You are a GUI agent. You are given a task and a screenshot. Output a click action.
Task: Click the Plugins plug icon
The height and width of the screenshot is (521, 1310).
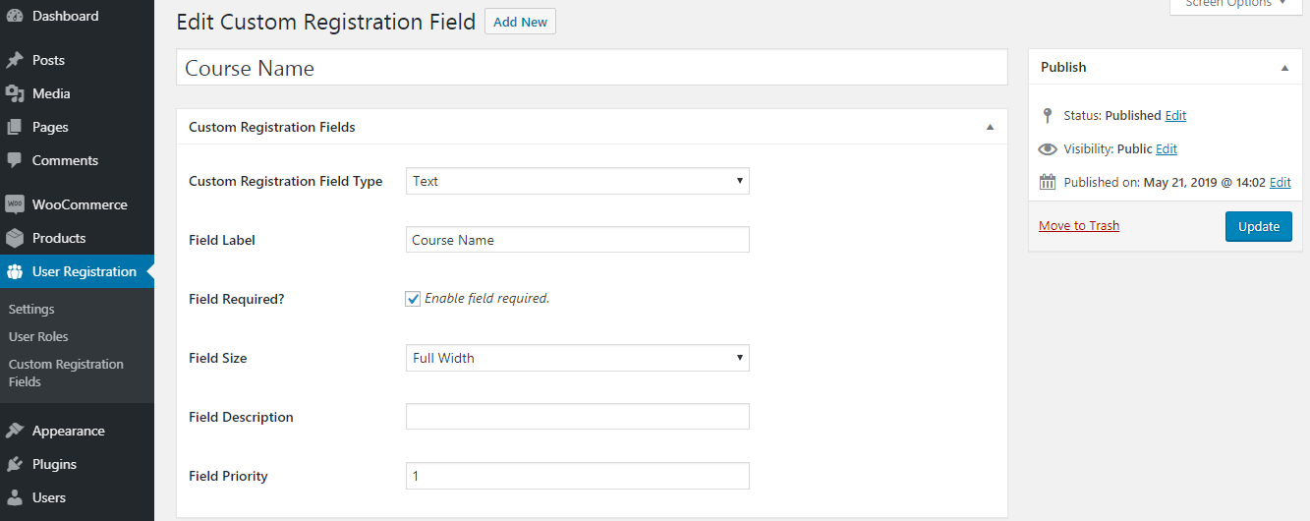tap(15, 464)
